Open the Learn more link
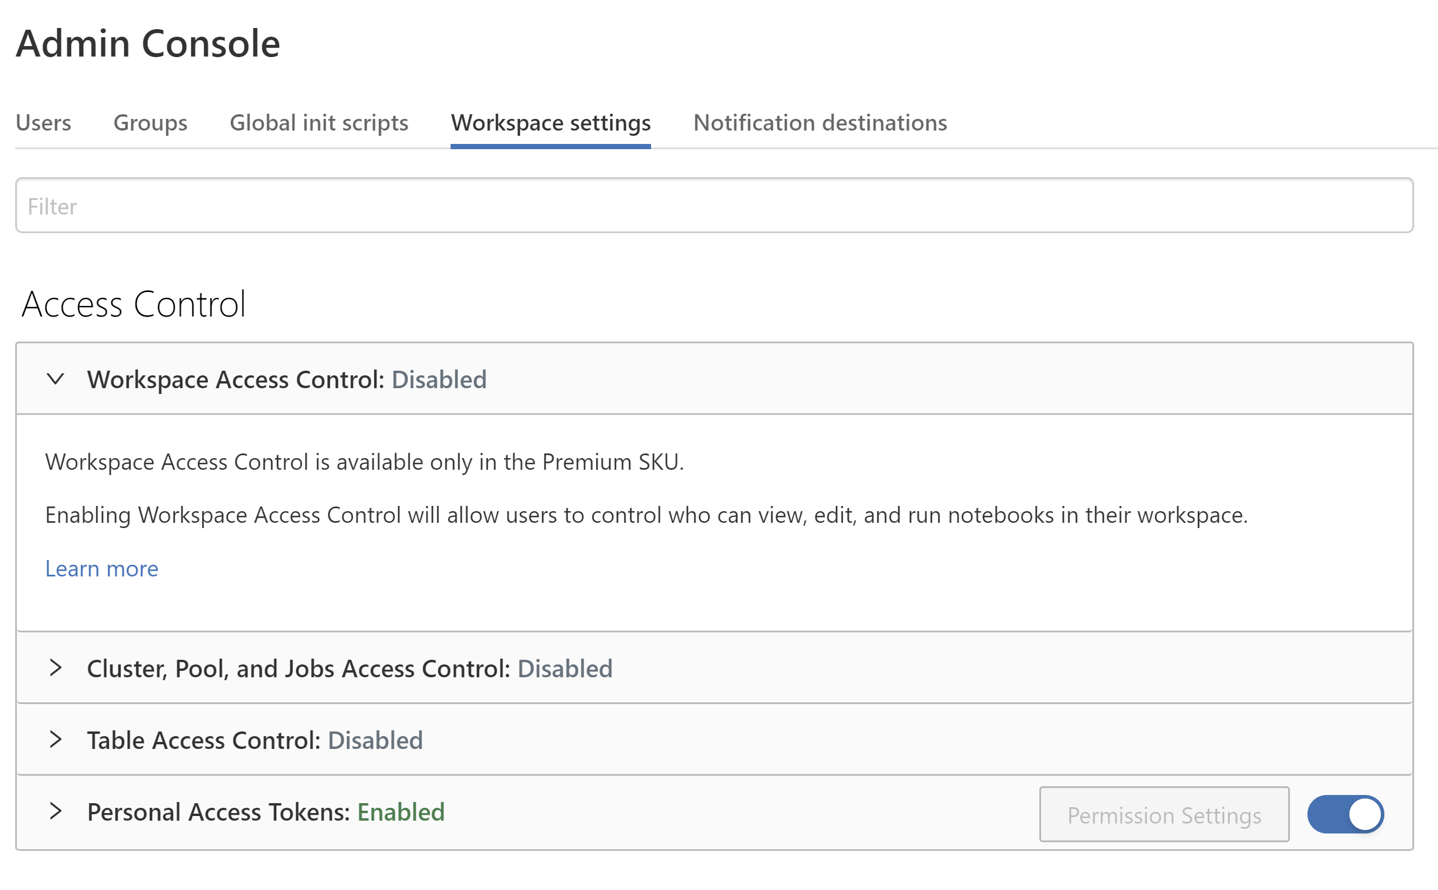This screenshot has width=1438, height=890. 101,569
